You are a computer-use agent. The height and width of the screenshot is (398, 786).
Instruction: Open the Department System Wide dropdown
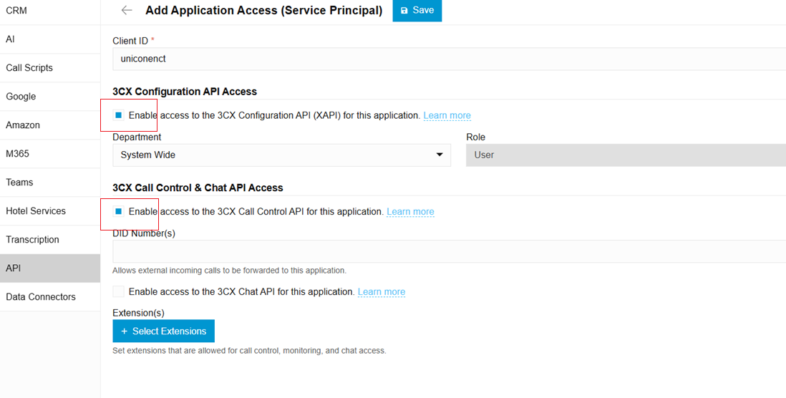coord(281,155)
